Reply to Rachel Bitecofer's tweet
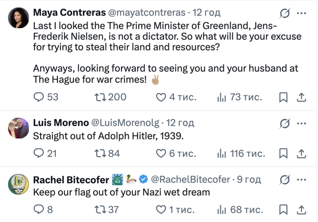The image size is (318, 222). coord(39,210)
